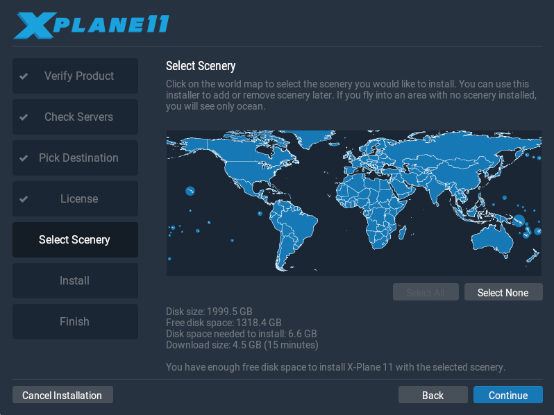
Task: Go to the Check Servers step
Action: click(75, 117)
